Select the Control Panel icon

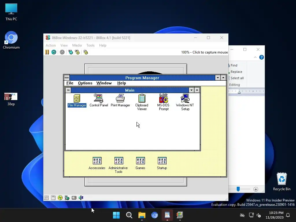click(x=99, y=101)
